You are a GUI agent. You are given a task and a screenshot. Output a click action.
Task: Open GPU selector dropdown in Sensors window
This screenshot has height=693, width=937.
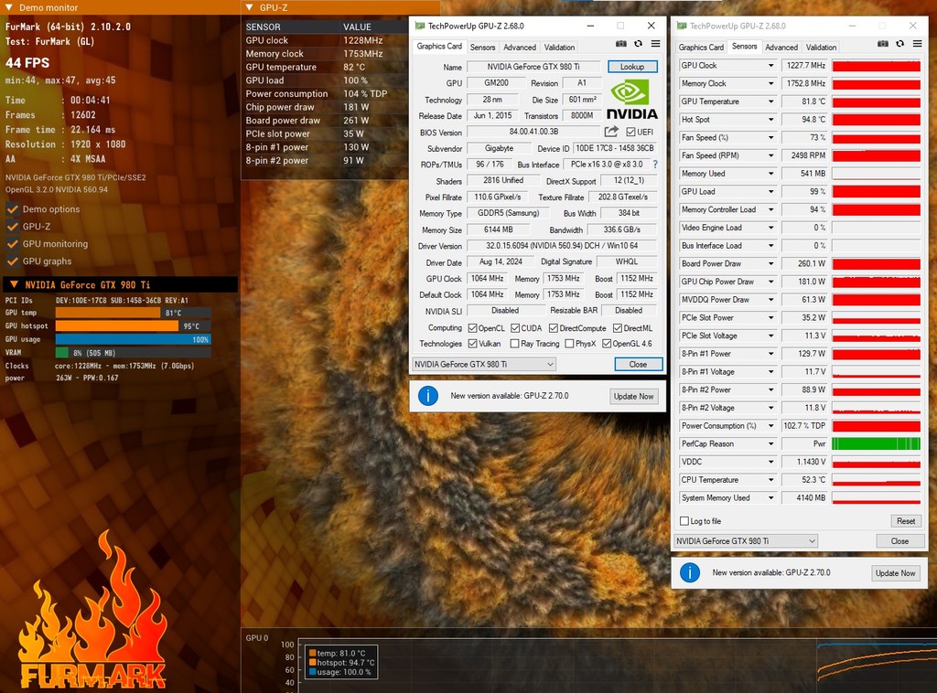click(746, 541)
